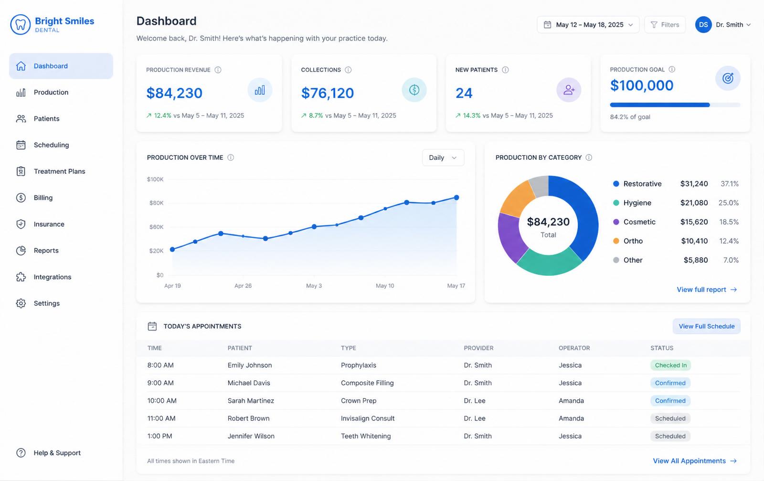Click the Restorative color dot in legend
The width and height of the screenshot is (764, 481).
click(616, 184)
